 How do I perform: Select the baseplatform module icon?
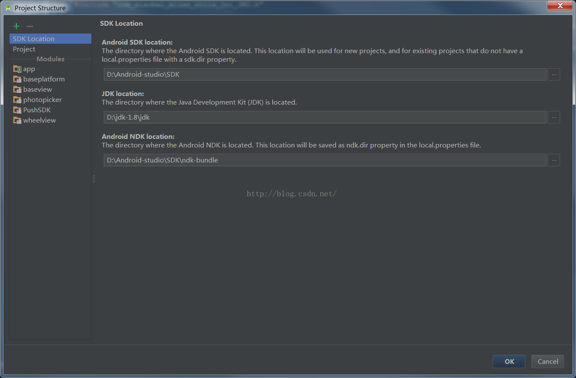(x=18, y=79)
